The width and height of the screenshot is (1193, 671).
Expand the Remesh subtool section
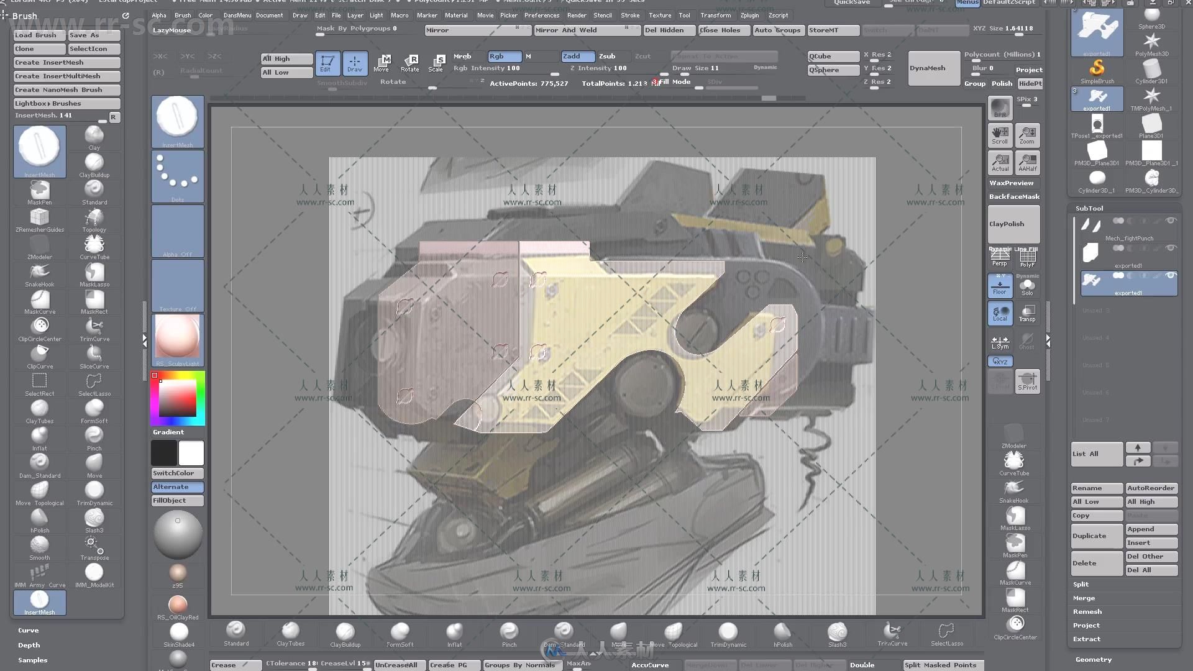click(x=1087, y=611)
